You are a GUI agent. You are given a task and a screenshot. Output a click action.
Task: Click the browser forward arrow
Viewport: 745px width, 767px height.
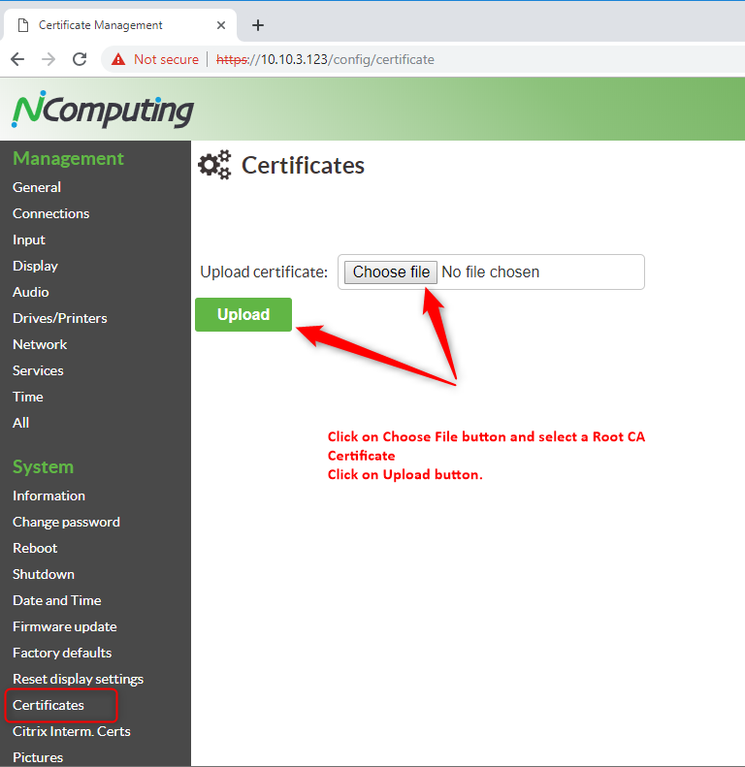pyautogui.click(x=49, y=59)
